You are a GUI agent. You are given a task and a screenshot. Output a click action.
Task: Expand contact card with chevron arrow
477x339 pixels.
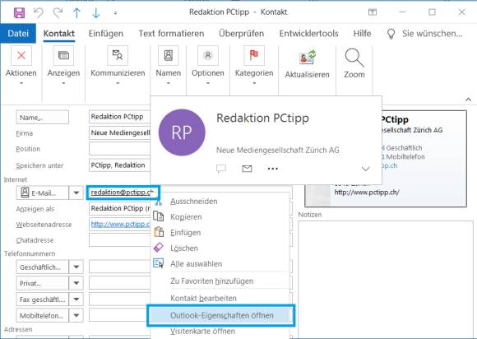pyautogui.click(x=365, y=169)
